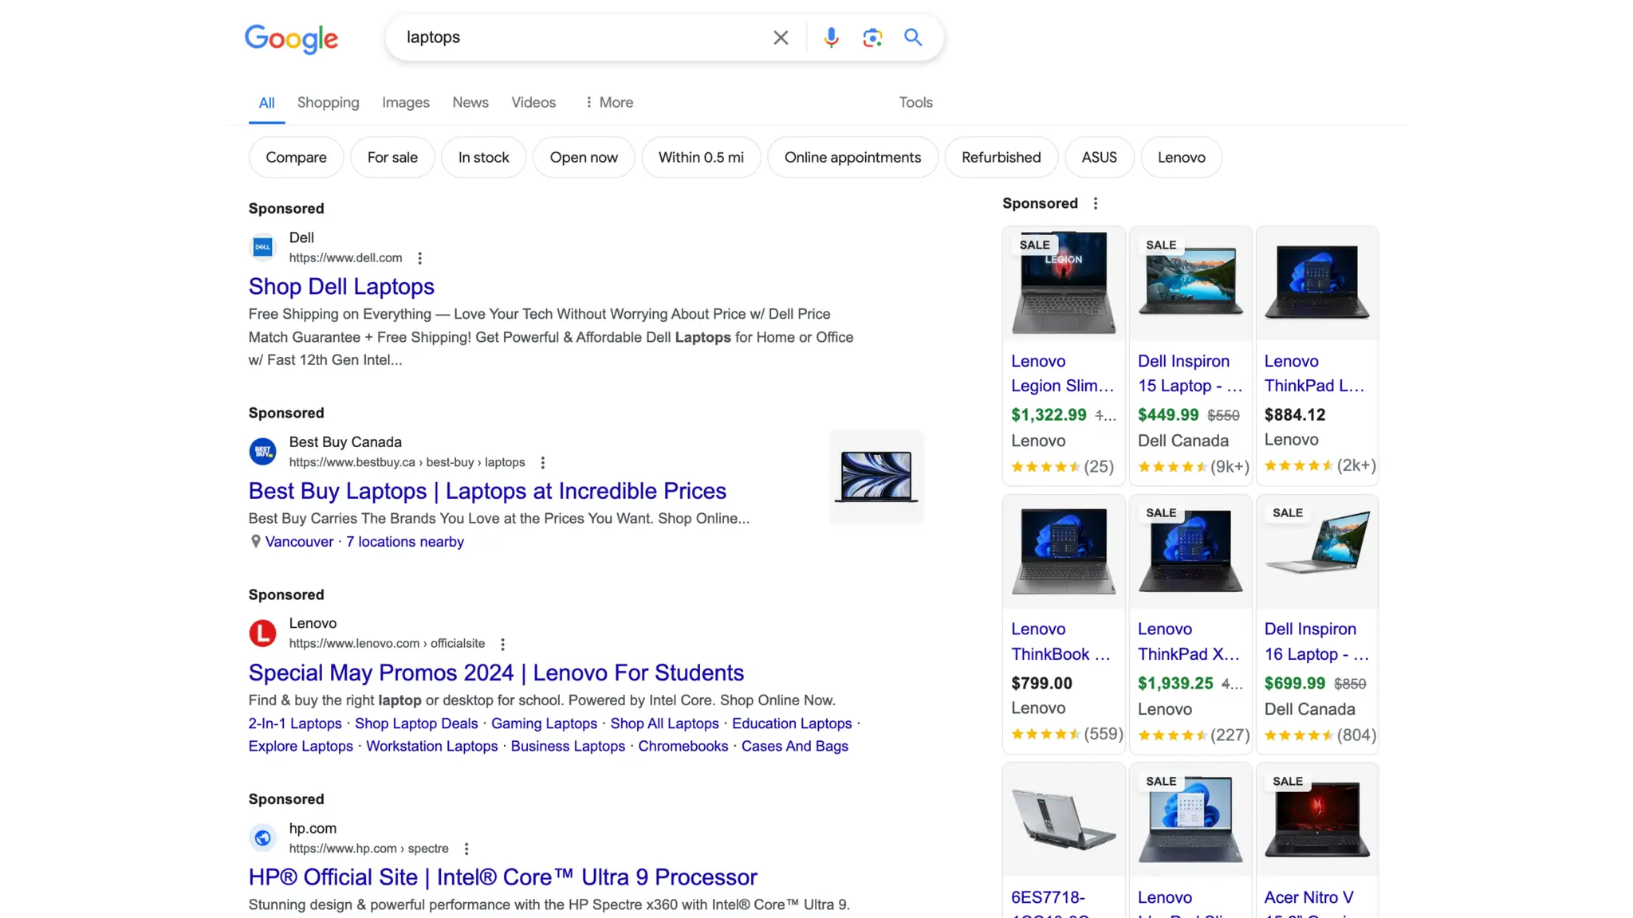This screenshot has height=918, width=1633.
Task: Click the red Lenovo logo icon
Action: pyautogui.click(x=262, y=634)
